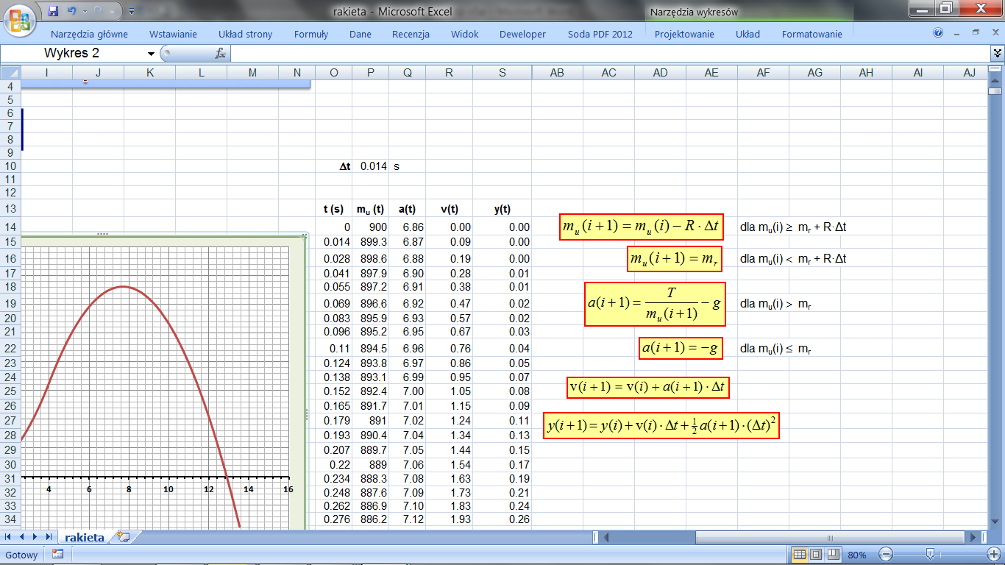The height and width of the screenshot is (565, 1005).
Task: Save the workbook with floppy disk icon
Action: (x=53, y=11)
